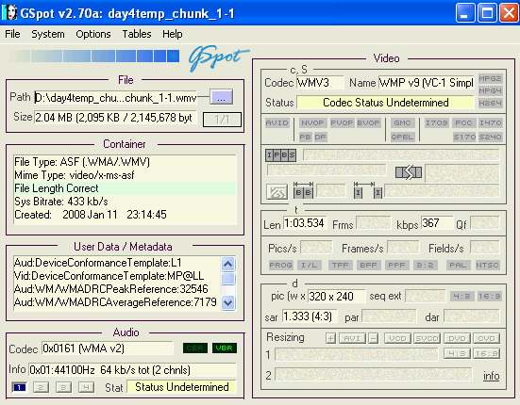520x405 pixels.
Task: Click the graph icon button below IPBS
Action: click(277, 191)
